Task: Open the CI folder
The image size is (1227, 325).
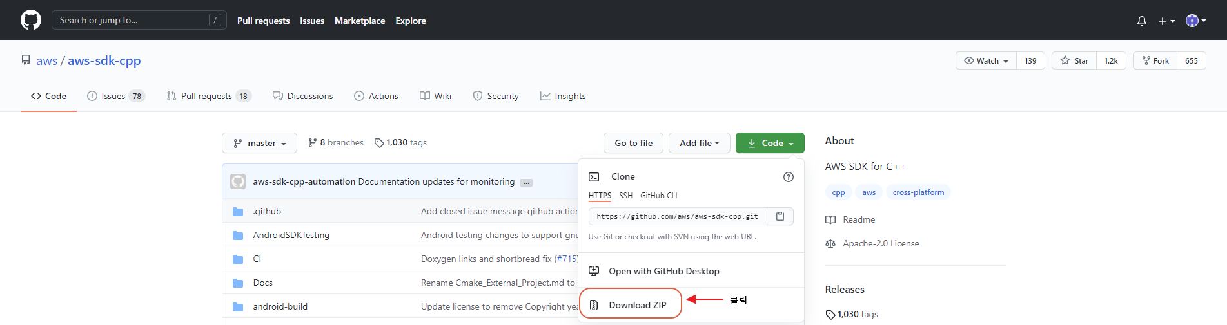Action: (x=257, y=259)
